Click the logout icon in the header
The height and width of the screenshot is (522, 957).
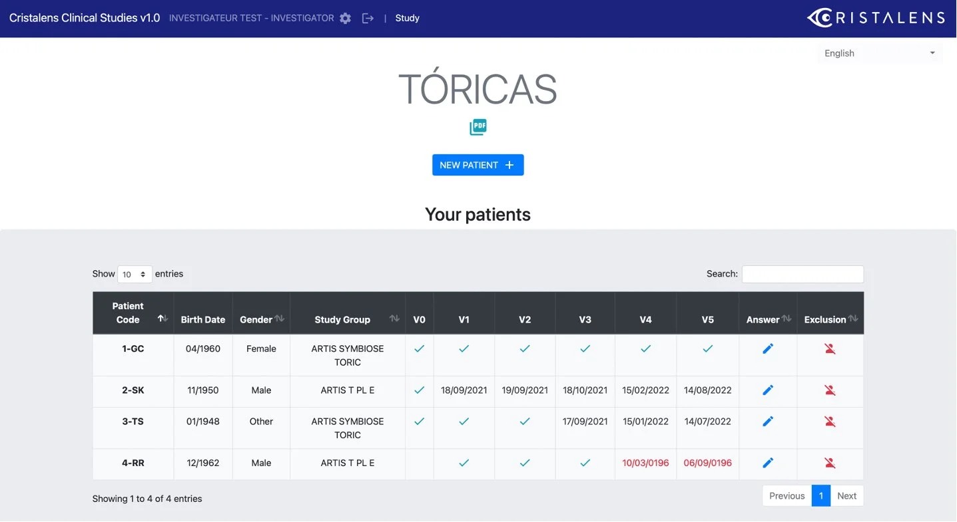point(368,19)
